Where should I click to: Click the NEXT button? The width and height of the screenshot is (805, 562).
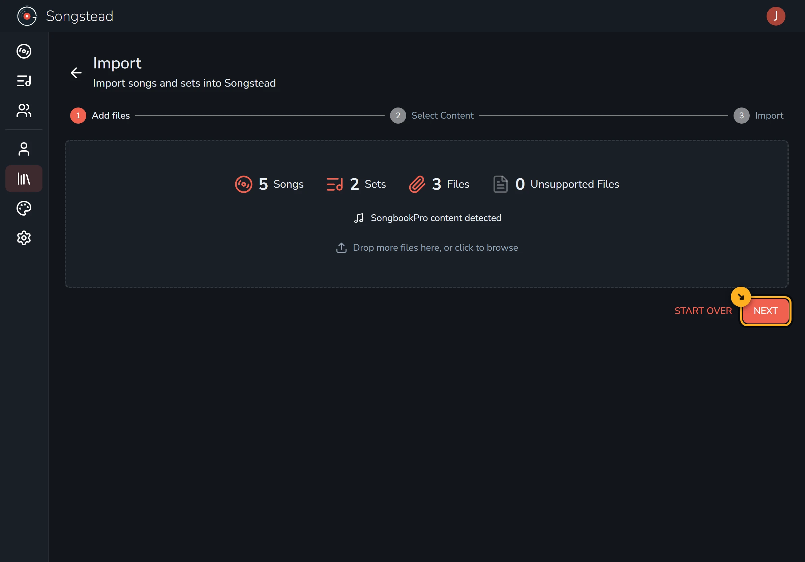coord(766,311)
